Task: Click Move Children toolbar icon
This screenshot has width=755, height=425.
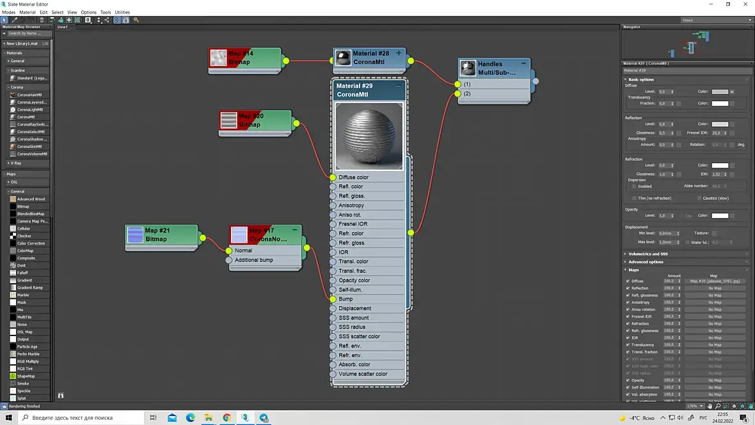Action: pos(52,20)
